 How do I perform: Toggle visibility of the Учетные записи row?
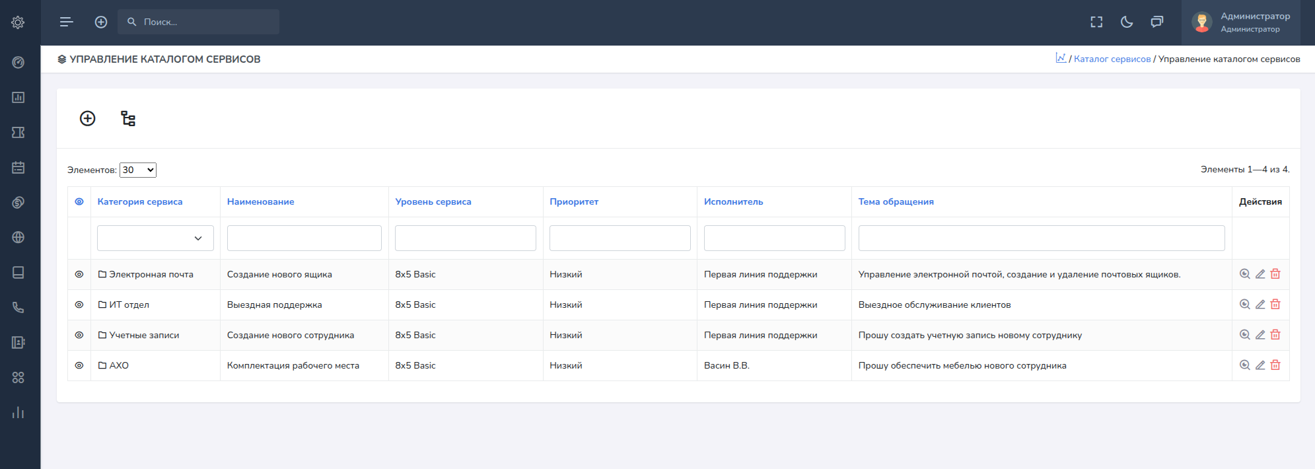click(x=79, y=335)
